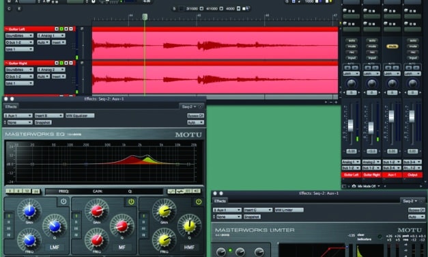The height and width of the screenshot is (257, 428).
Task: Adjust the yellow HMF Freq knob
Action: pos(164,240)
